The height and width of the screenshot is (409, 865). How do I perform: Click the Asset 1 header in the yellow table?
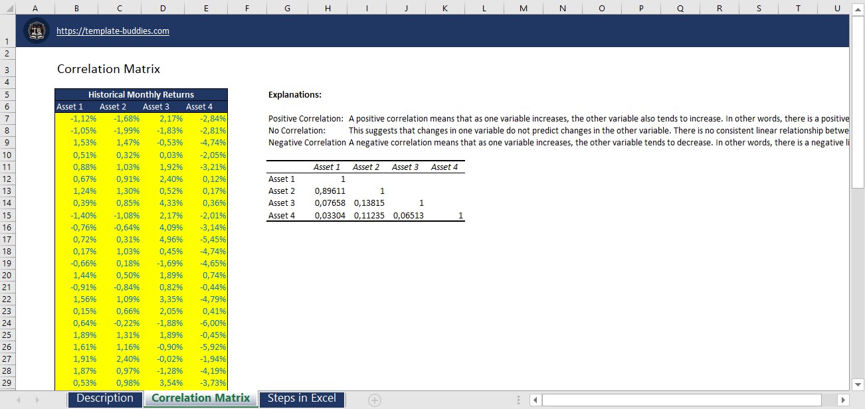pyautogui.click(x=70, y=106)
